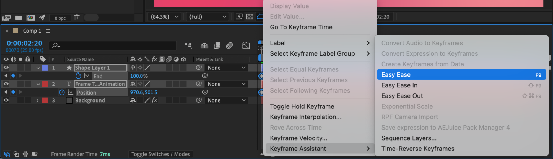The height and width of the screenshot is (159, 553).
Task: Expand the Background layer properties
Action: coord(37,101)
